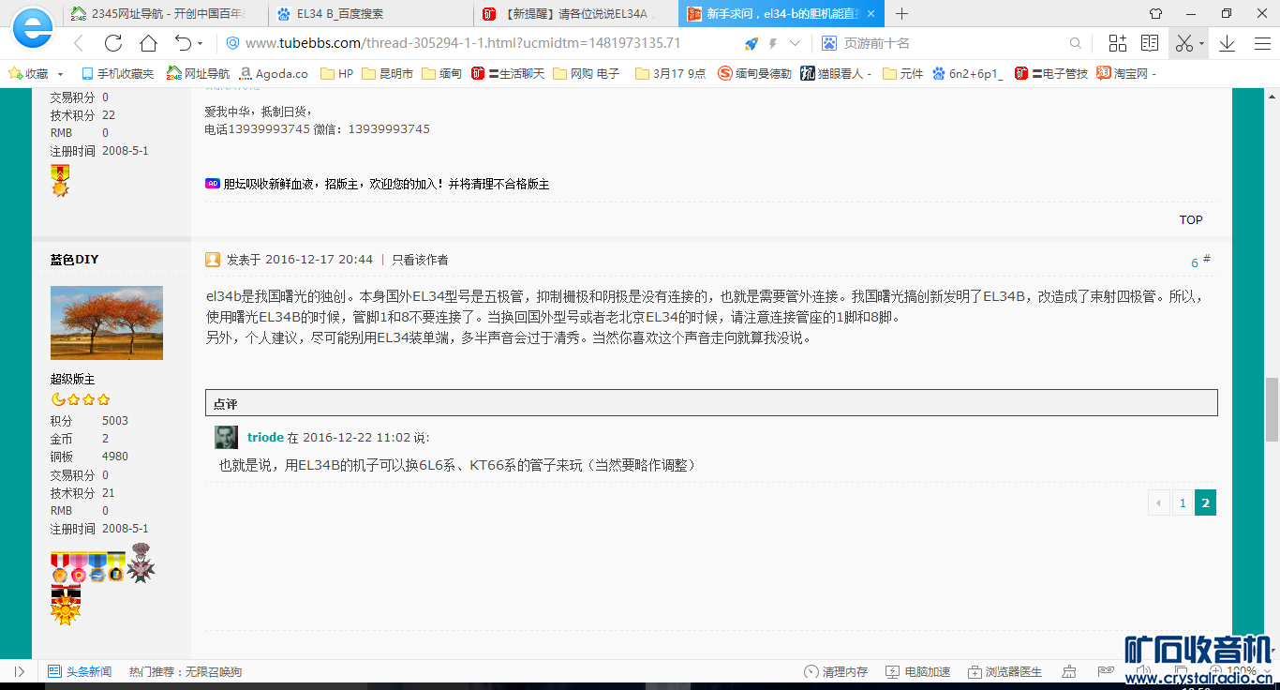Open the HP bookmark folder

tap(337, 73)
